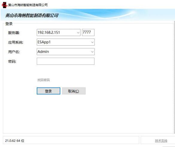Viewport: 175px width, 147px height.
Task: Expand the 应用系统 dropdown arrow
Action: coord(92,42)
